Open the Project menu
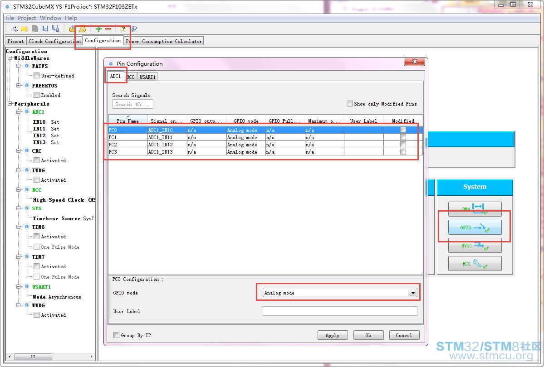Viewport: 544px width, 367px height. [x=27, y=18]
